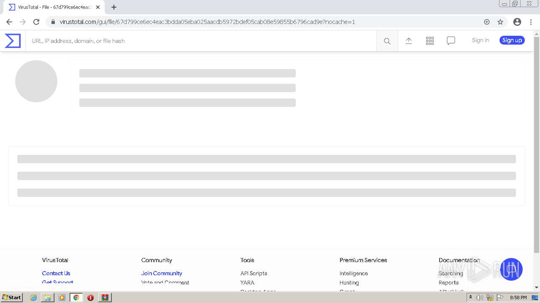Reload the page
The height and width of the screenshot is (303, 540).
pyautogui.click(x=36, y=22)
